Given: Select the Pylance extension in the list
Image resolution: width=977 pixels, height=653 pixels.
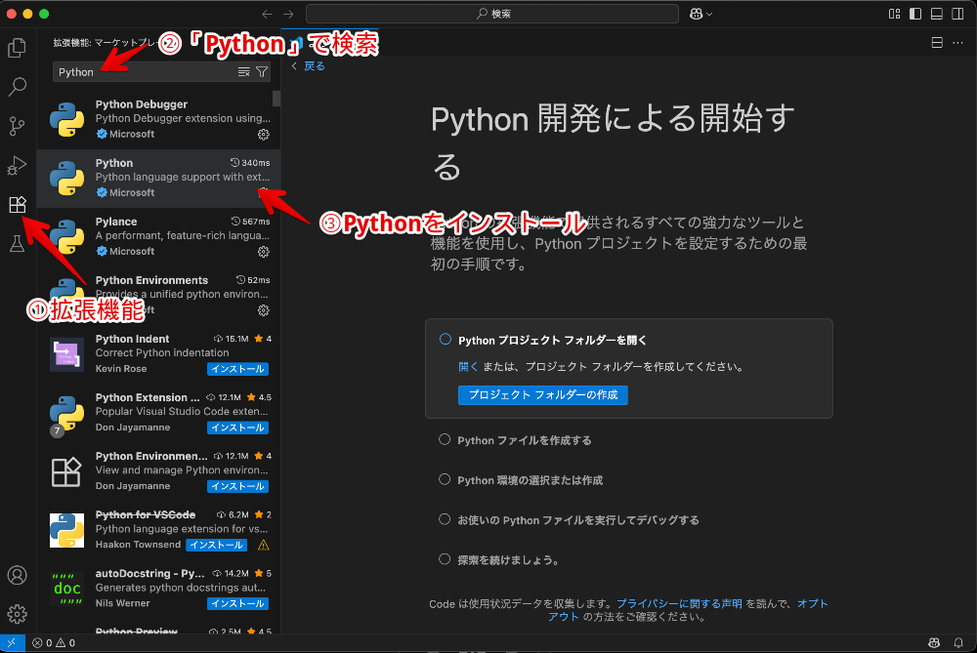Looking at the screenshot, I should point(158,236).
